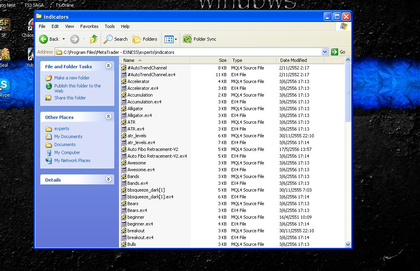
Task: Click scrollbar down arrow in file list
Action: coord(348,244)
